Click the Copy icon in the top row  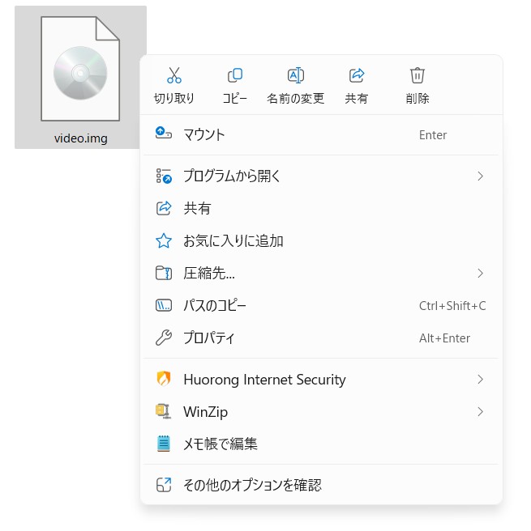(x=234, y=75)
